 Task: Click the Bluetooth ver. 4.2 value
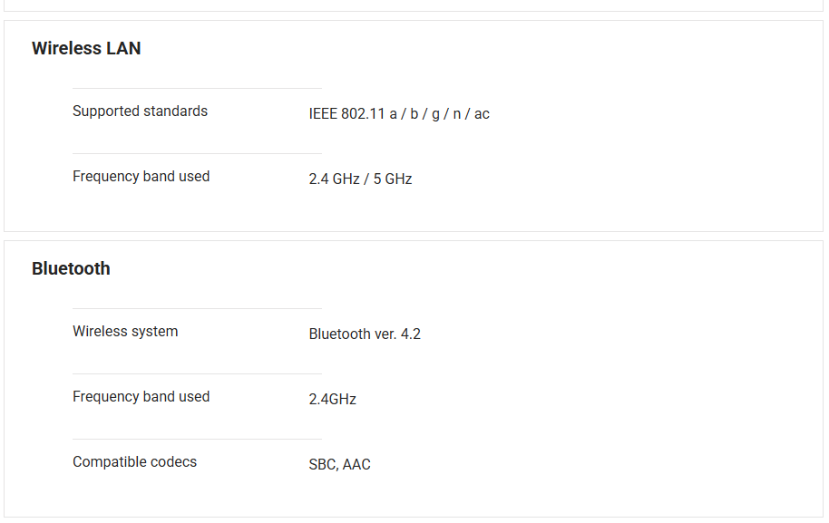[x=365, y=334]
